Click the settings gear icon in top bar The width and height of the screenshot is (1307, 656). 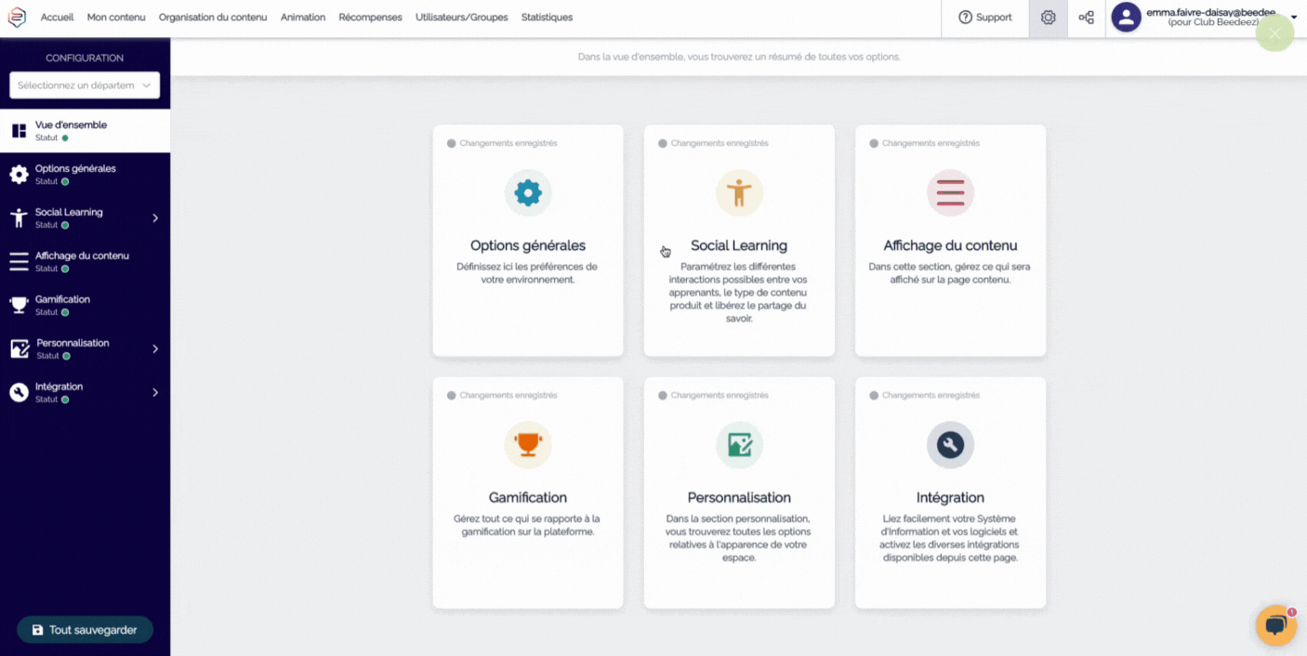pos(1048,18)
